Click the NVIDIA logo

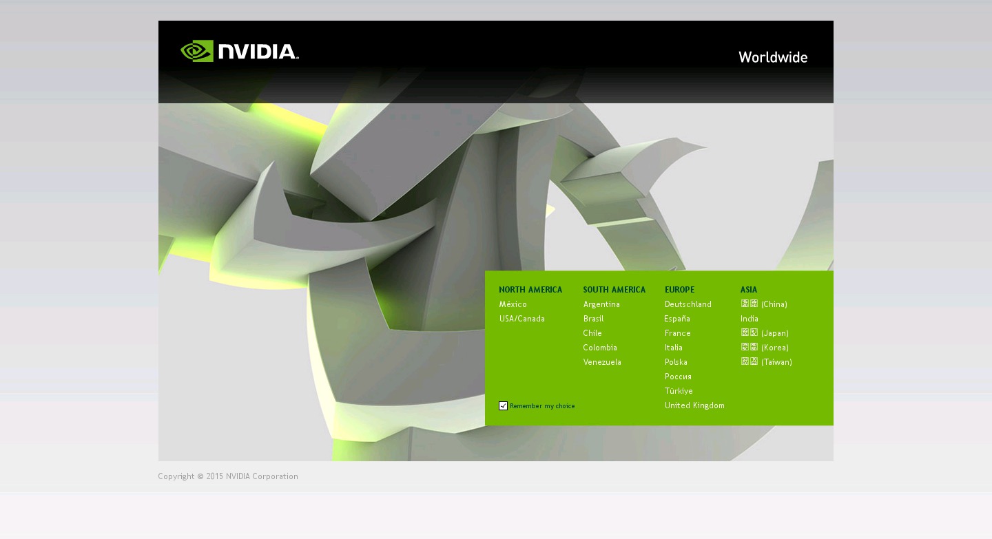click(x=239, y=52)
